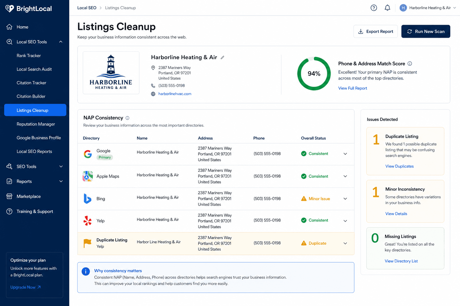This screenshot has height=306, width=460.
Task: Expand the Bing row details
Action: 345,199
